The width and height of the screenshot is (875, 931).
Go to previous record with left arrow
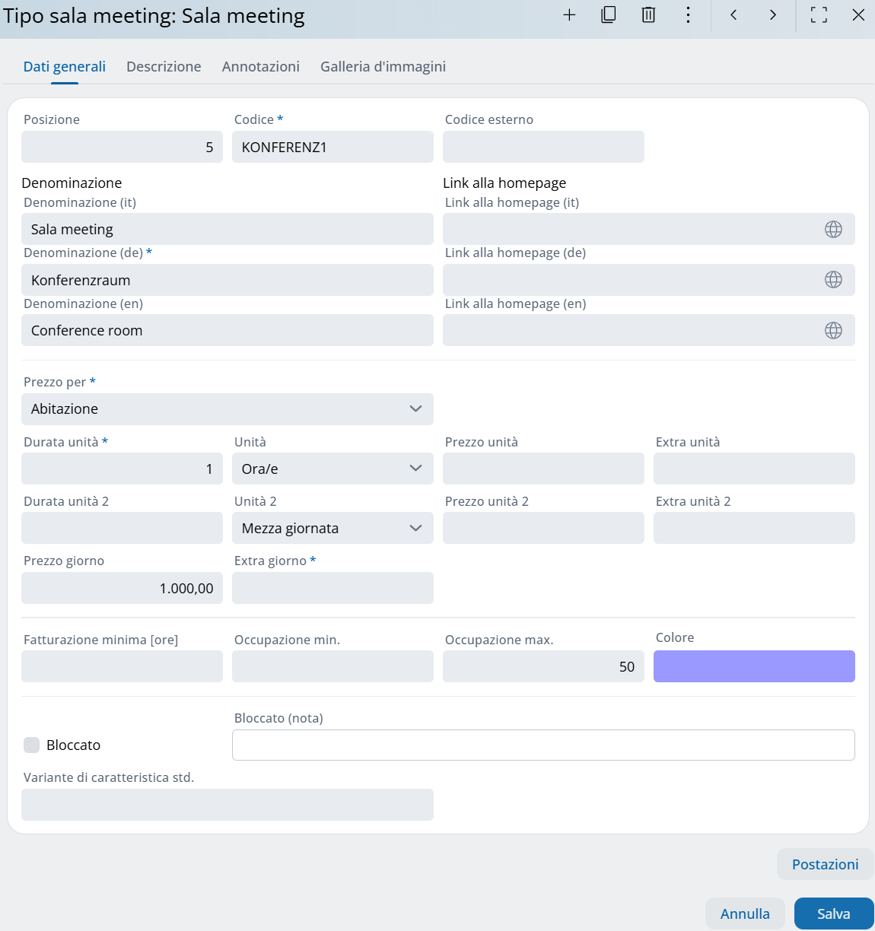tap(733, 15)
